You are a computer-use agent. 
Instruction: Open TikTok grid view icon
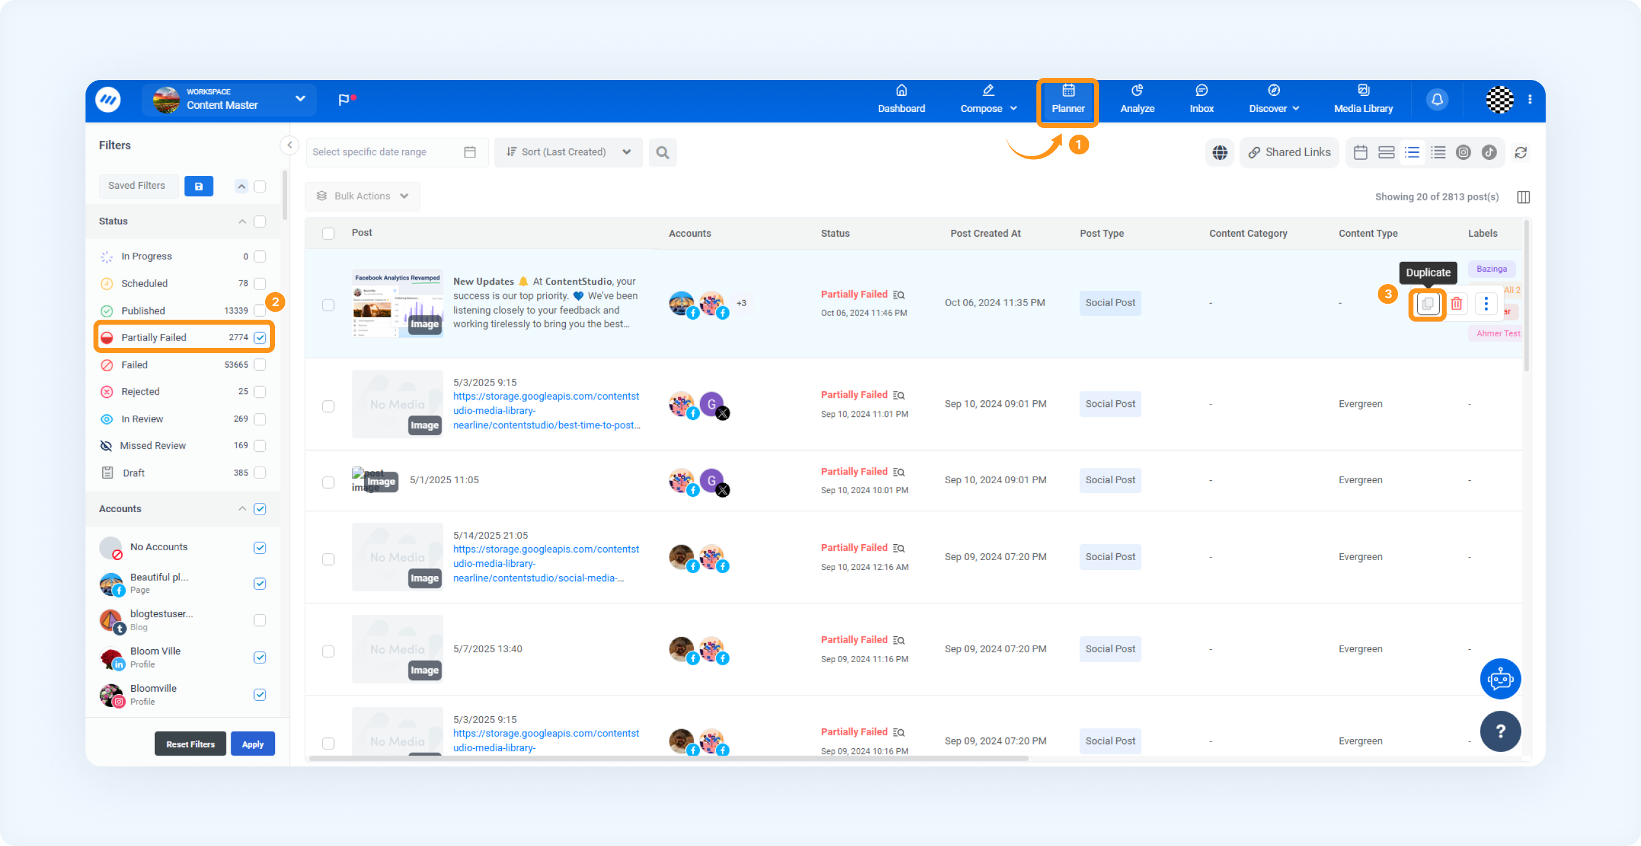(x=1490, y=152)
